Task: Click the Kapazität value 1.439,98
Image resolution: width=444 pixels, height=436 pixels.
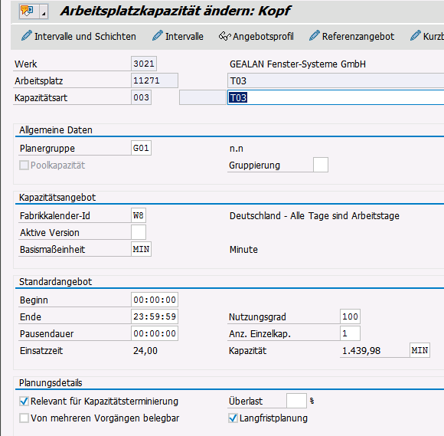Action: click(361, 351)
